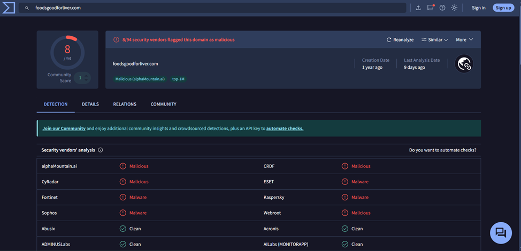
Task: Click the top-1M tag
Action: click(x=178, y=79)
